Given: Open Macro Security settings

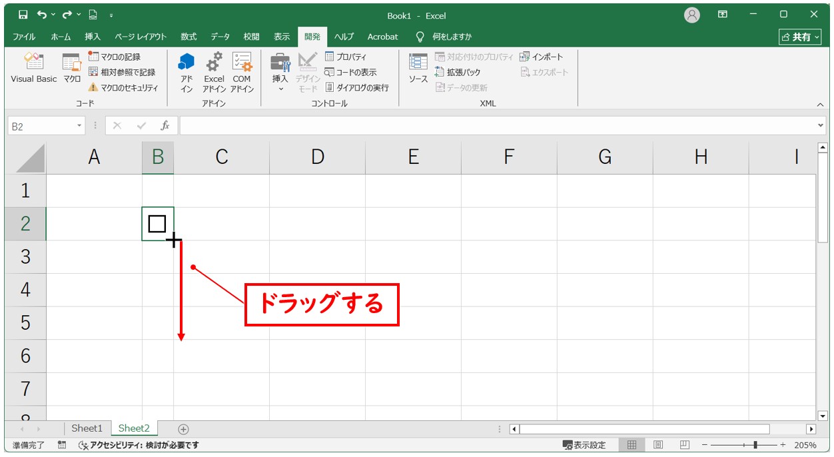Looking at the screenshot, I should pyautogui.click(x=123, y=87).
